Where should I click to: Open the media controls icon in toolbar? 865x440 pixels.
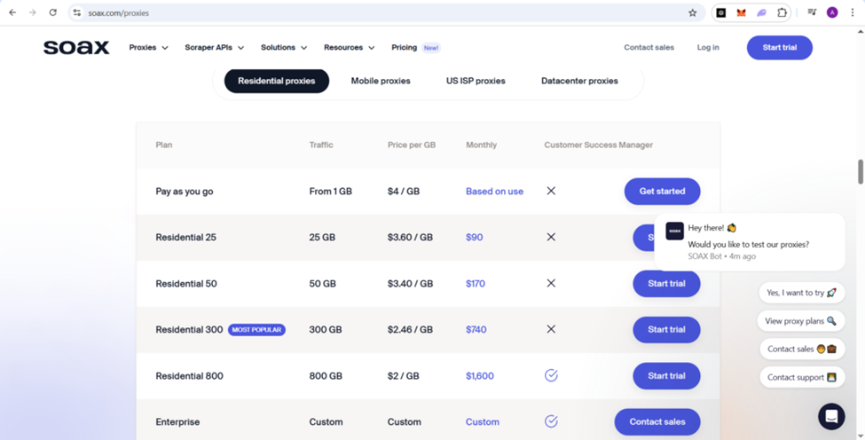(x=811, y=12)
